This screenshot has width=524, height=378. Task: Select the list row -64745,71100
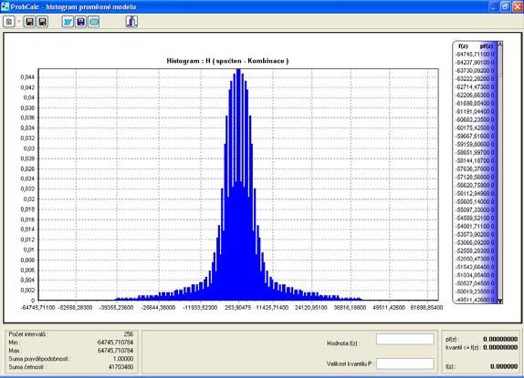click(x=475, y=54)
